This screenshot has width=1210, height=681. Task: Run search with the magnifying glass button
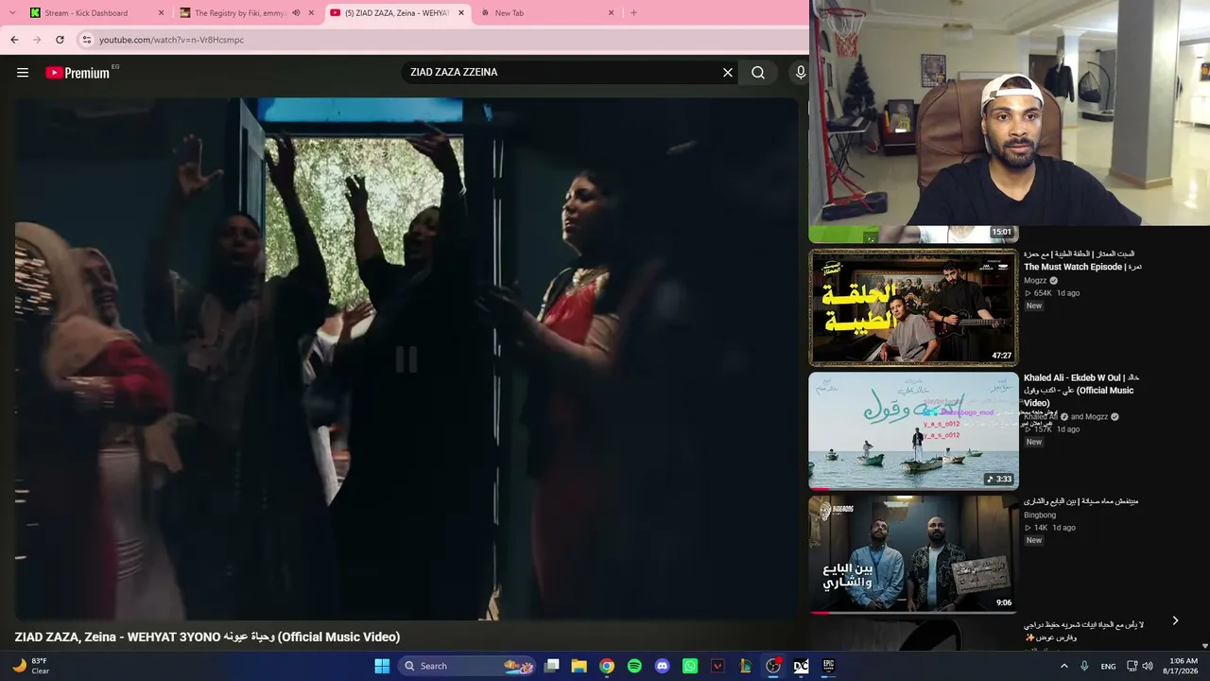tap(758, 73)
